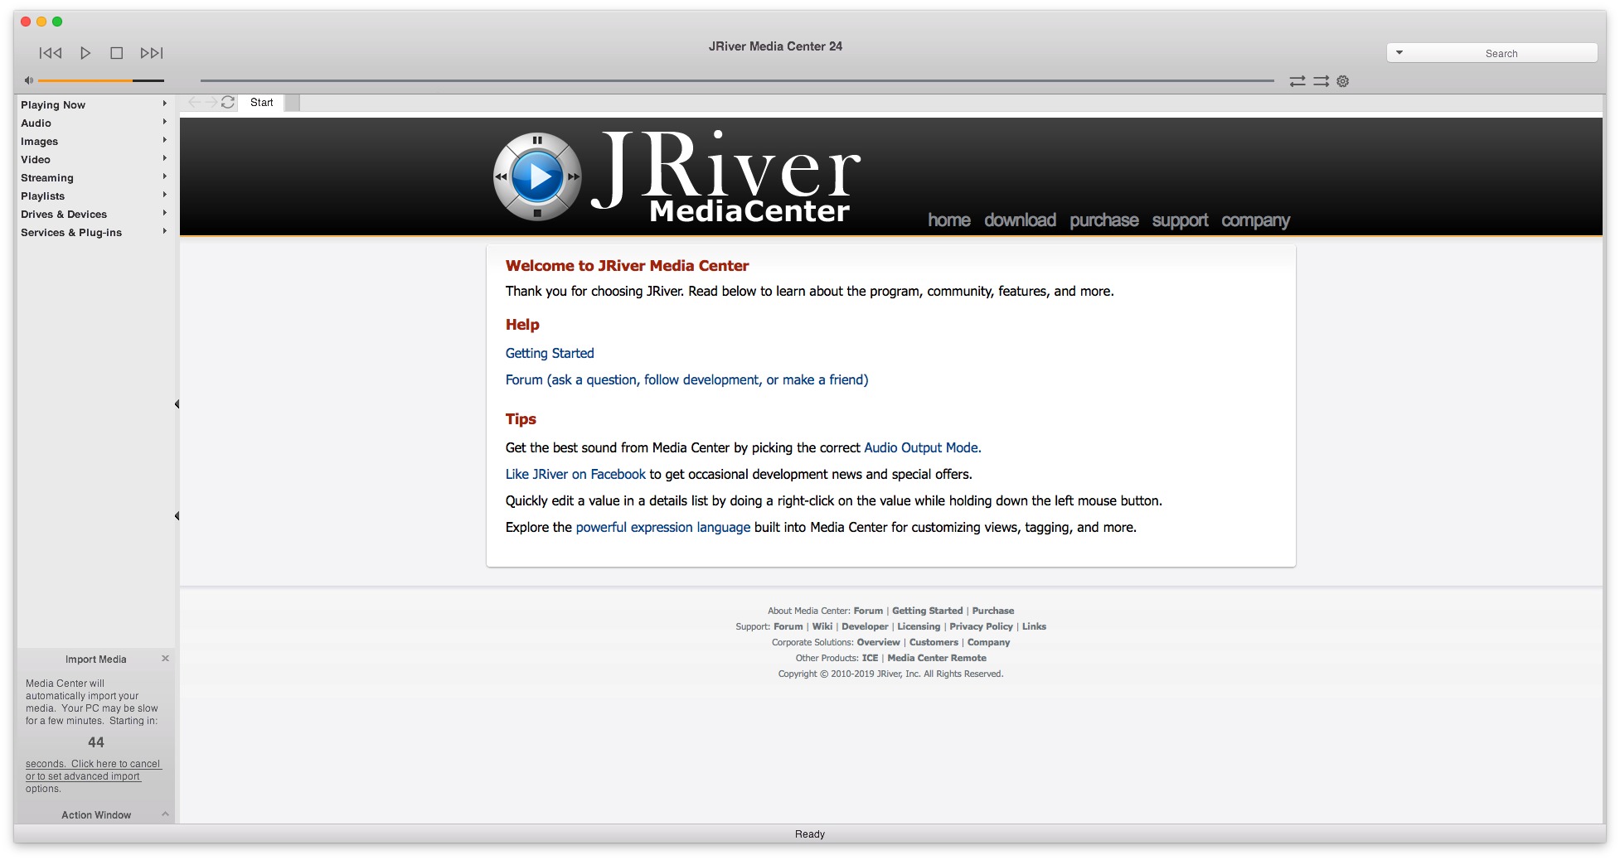The height and width of the screenshot is (860, 1620).
Task: Expand the Streaming arrow
Action: point(165,176)
